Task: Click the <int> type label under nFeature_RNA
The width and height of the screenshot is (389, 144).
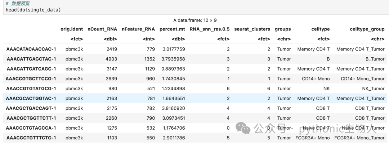Action: 149,39
